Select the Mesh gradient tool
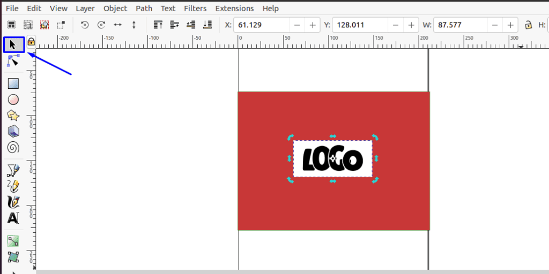The width and height of the screenshot is (549, 274). [13, 257]
